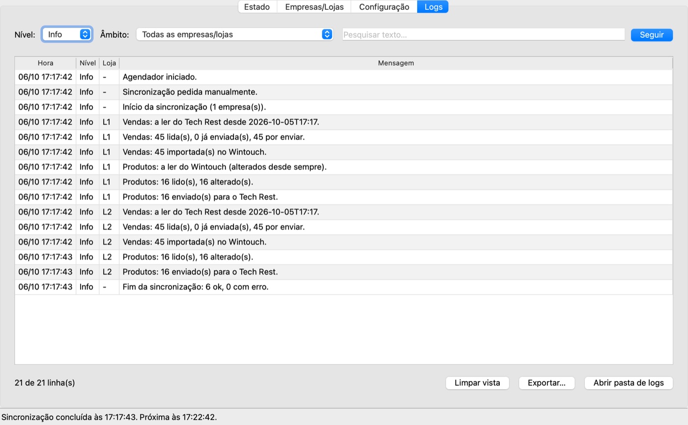
Task: Click the Nível column header
Action: (87, 63)
